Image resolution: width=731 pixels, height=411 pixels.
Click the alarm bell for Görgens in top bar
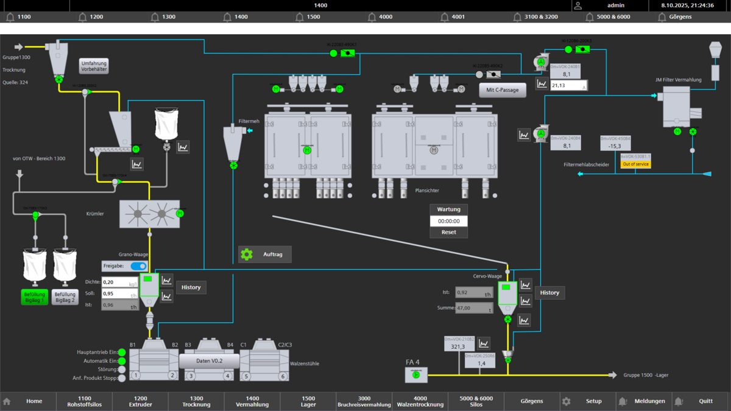662,17
